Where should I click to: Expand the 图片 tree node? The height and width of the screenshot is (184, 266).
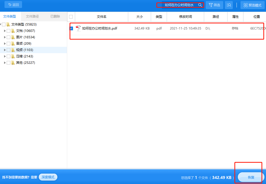pyautogui.click(x=5, y=37)
